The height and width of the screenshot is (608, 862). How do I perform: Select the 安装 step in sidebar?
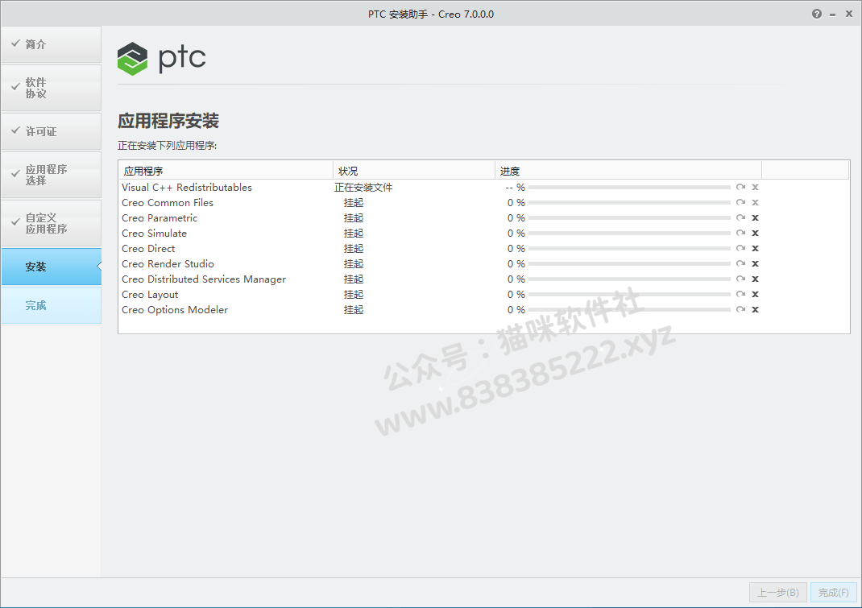[x=51, y=267]
